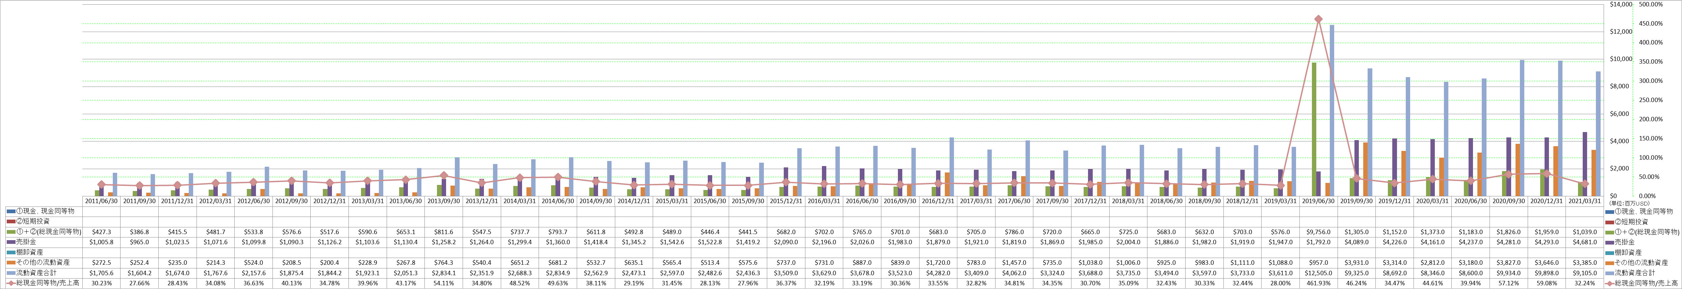Click the $764.3 other current assets cell
The width and height of the screenshot is (1682, 289).
[444, 263]
